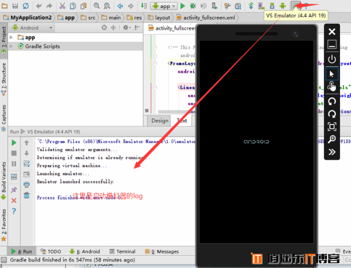Clear the run console with trash icon

[27, 195]
